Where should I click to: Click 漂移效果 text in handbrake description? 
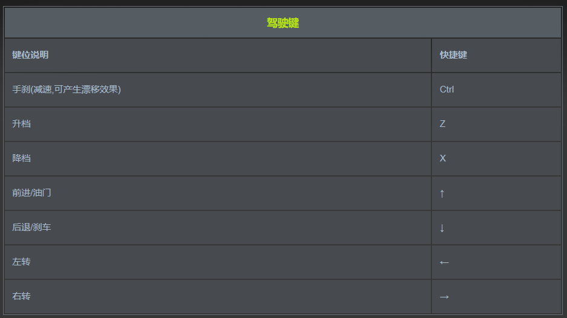[x=100, y=89]
